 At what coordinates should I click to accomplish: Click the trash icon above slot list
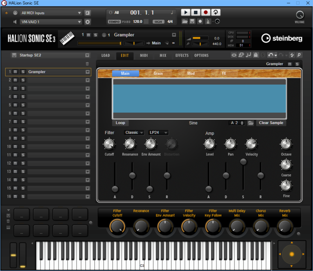point(87,64)
